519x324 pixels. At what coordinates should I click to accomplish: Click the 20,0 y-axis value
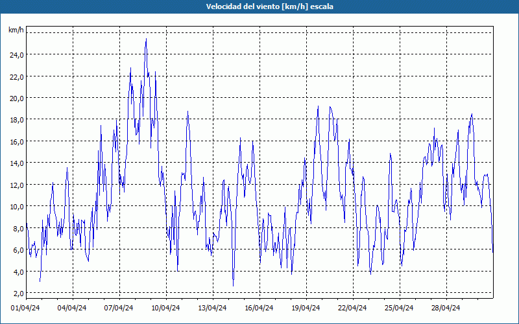click(17, 98)
